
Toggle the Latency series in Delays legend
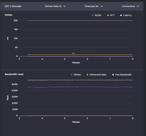pos(126,15)
